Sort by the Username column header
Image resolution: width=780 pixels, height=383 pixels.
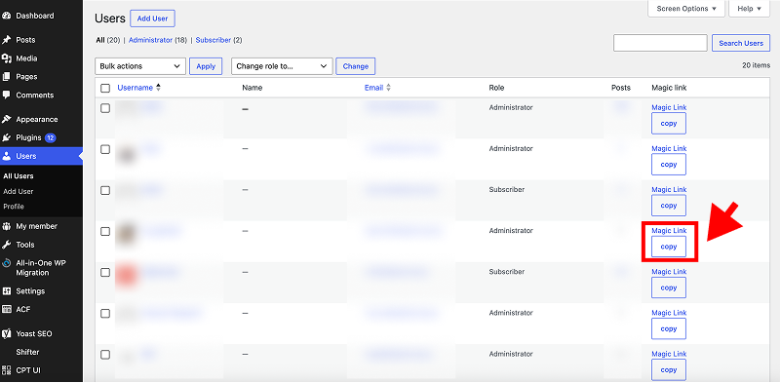click(135, 88)
